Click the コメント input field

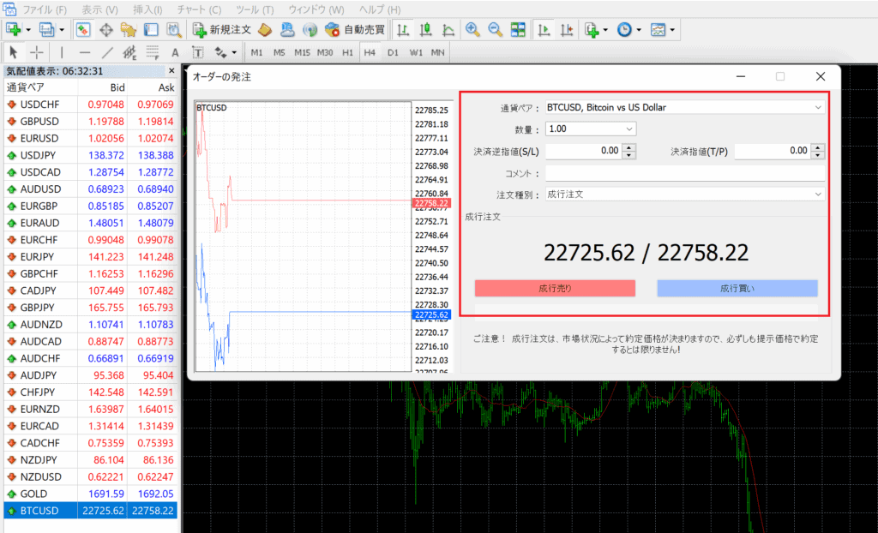pos(685,173)
